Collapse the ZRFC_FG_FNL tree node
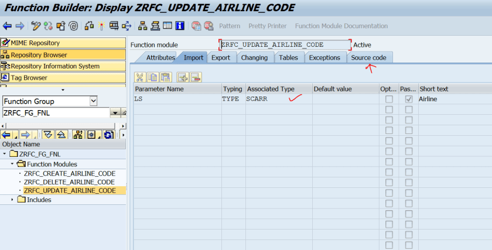492x250 pixels. tap(5, 154)
